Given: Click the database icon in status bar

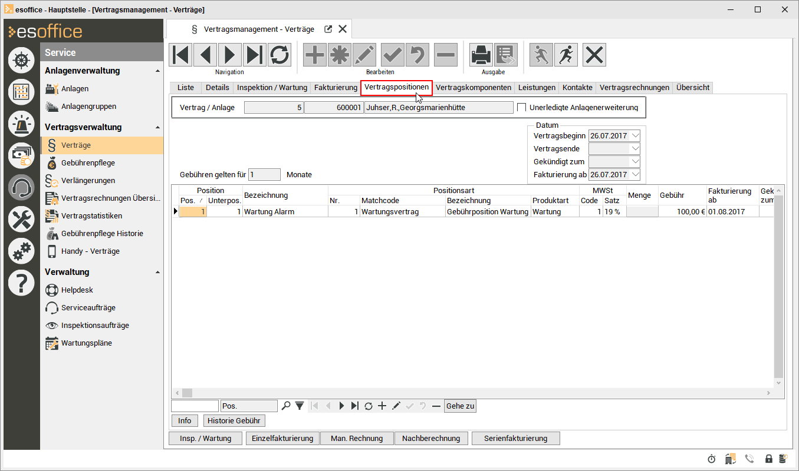Looking at the screenshot, I should click(x=783, y=459).
